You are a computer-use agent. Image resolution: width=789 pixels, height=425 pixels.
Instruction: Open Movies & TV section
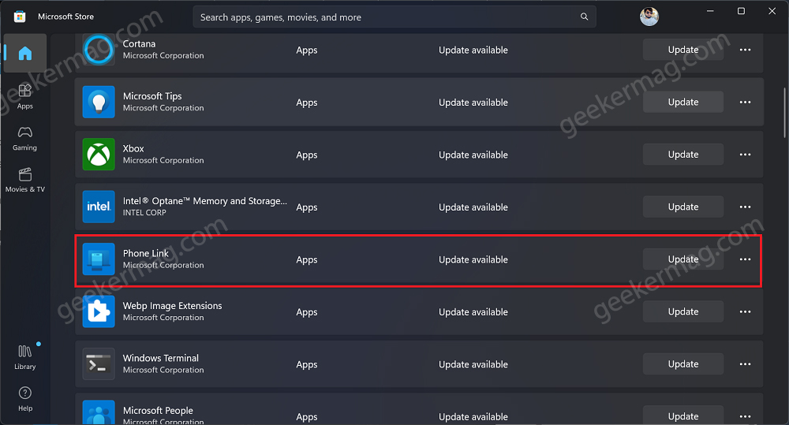pyautogui.click(x=25, y=180)
